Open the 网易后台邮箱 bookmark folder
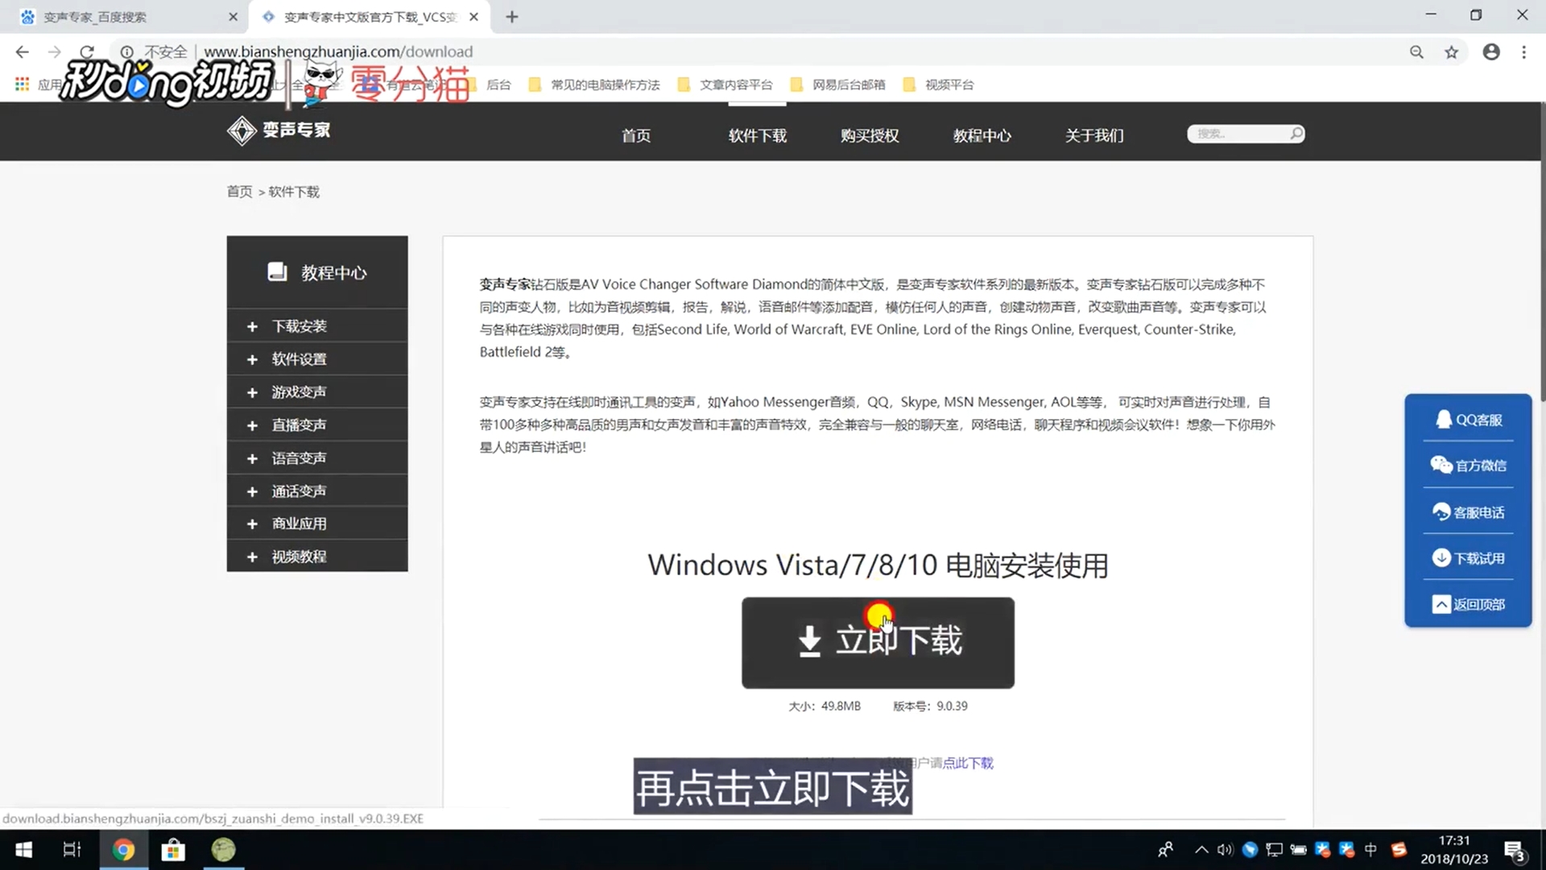 (838, 85)
